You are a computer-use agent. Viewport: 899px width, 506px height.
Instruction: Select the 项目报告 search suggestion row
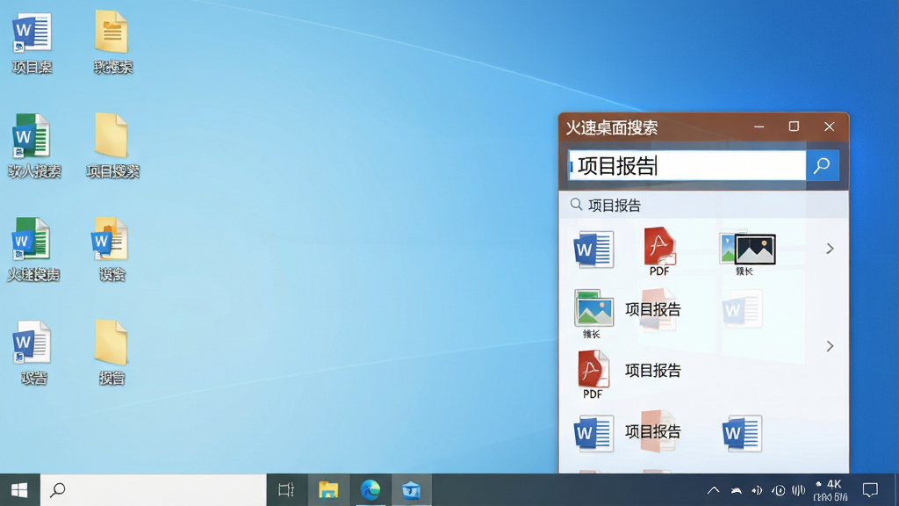(x=703, y=205)
